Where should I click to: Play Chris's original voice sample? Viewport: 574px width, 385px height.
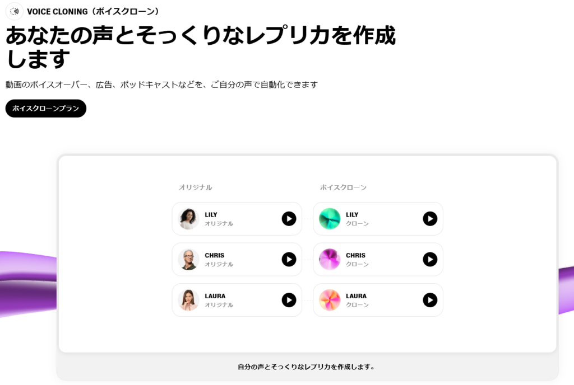[289, 259]
